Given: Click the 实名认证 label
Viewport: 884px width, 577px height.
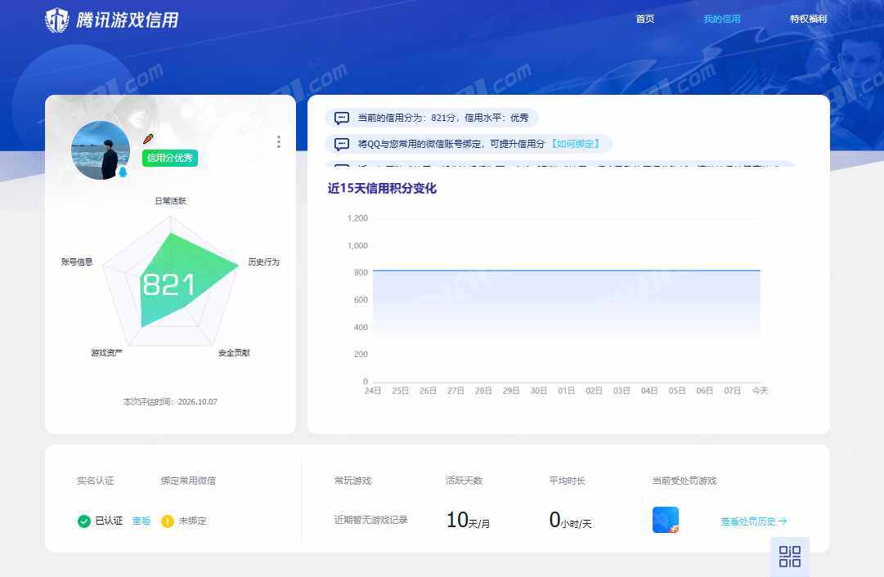Looking at the screenshot, I should [x=96, y=481].
